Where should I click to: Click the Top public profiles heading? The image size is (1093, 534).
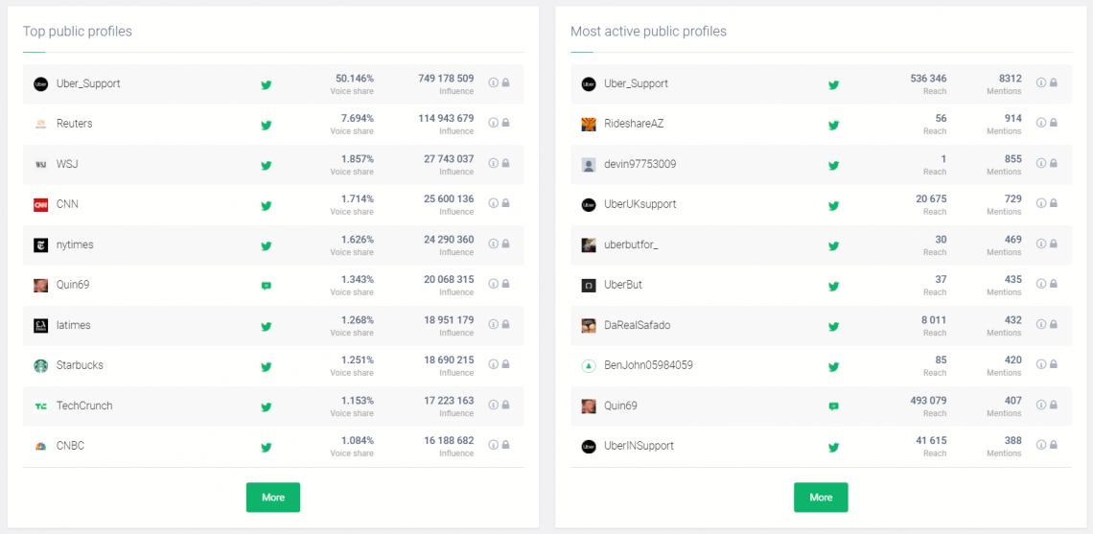[78, 32]
